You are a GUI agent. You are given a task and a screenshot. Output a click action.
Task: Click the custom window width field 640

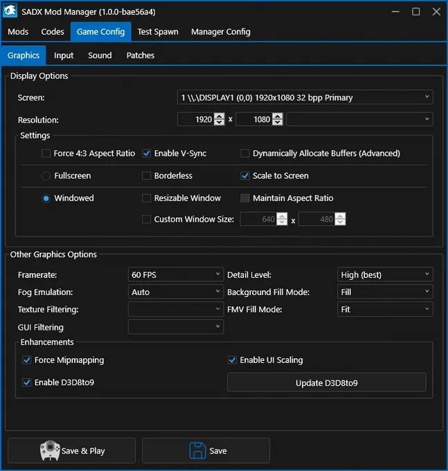258,219
